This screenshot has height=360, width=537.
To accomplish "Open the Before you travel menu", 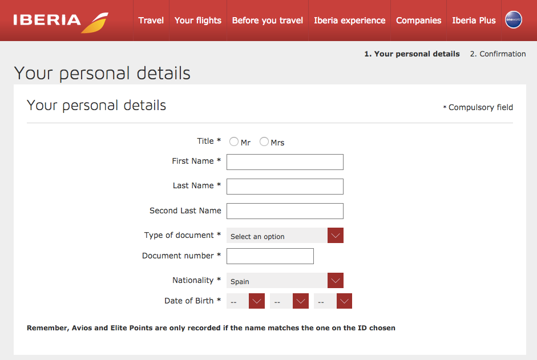I will (268, 21).
